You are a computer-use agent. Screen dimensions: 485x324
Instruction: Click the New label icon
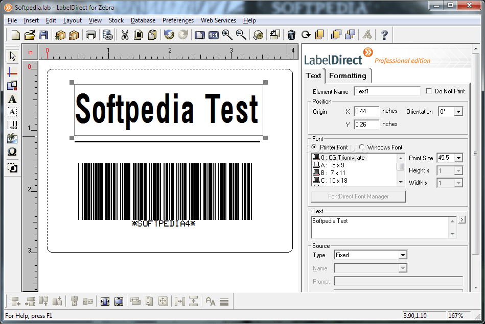click(15, 35)
